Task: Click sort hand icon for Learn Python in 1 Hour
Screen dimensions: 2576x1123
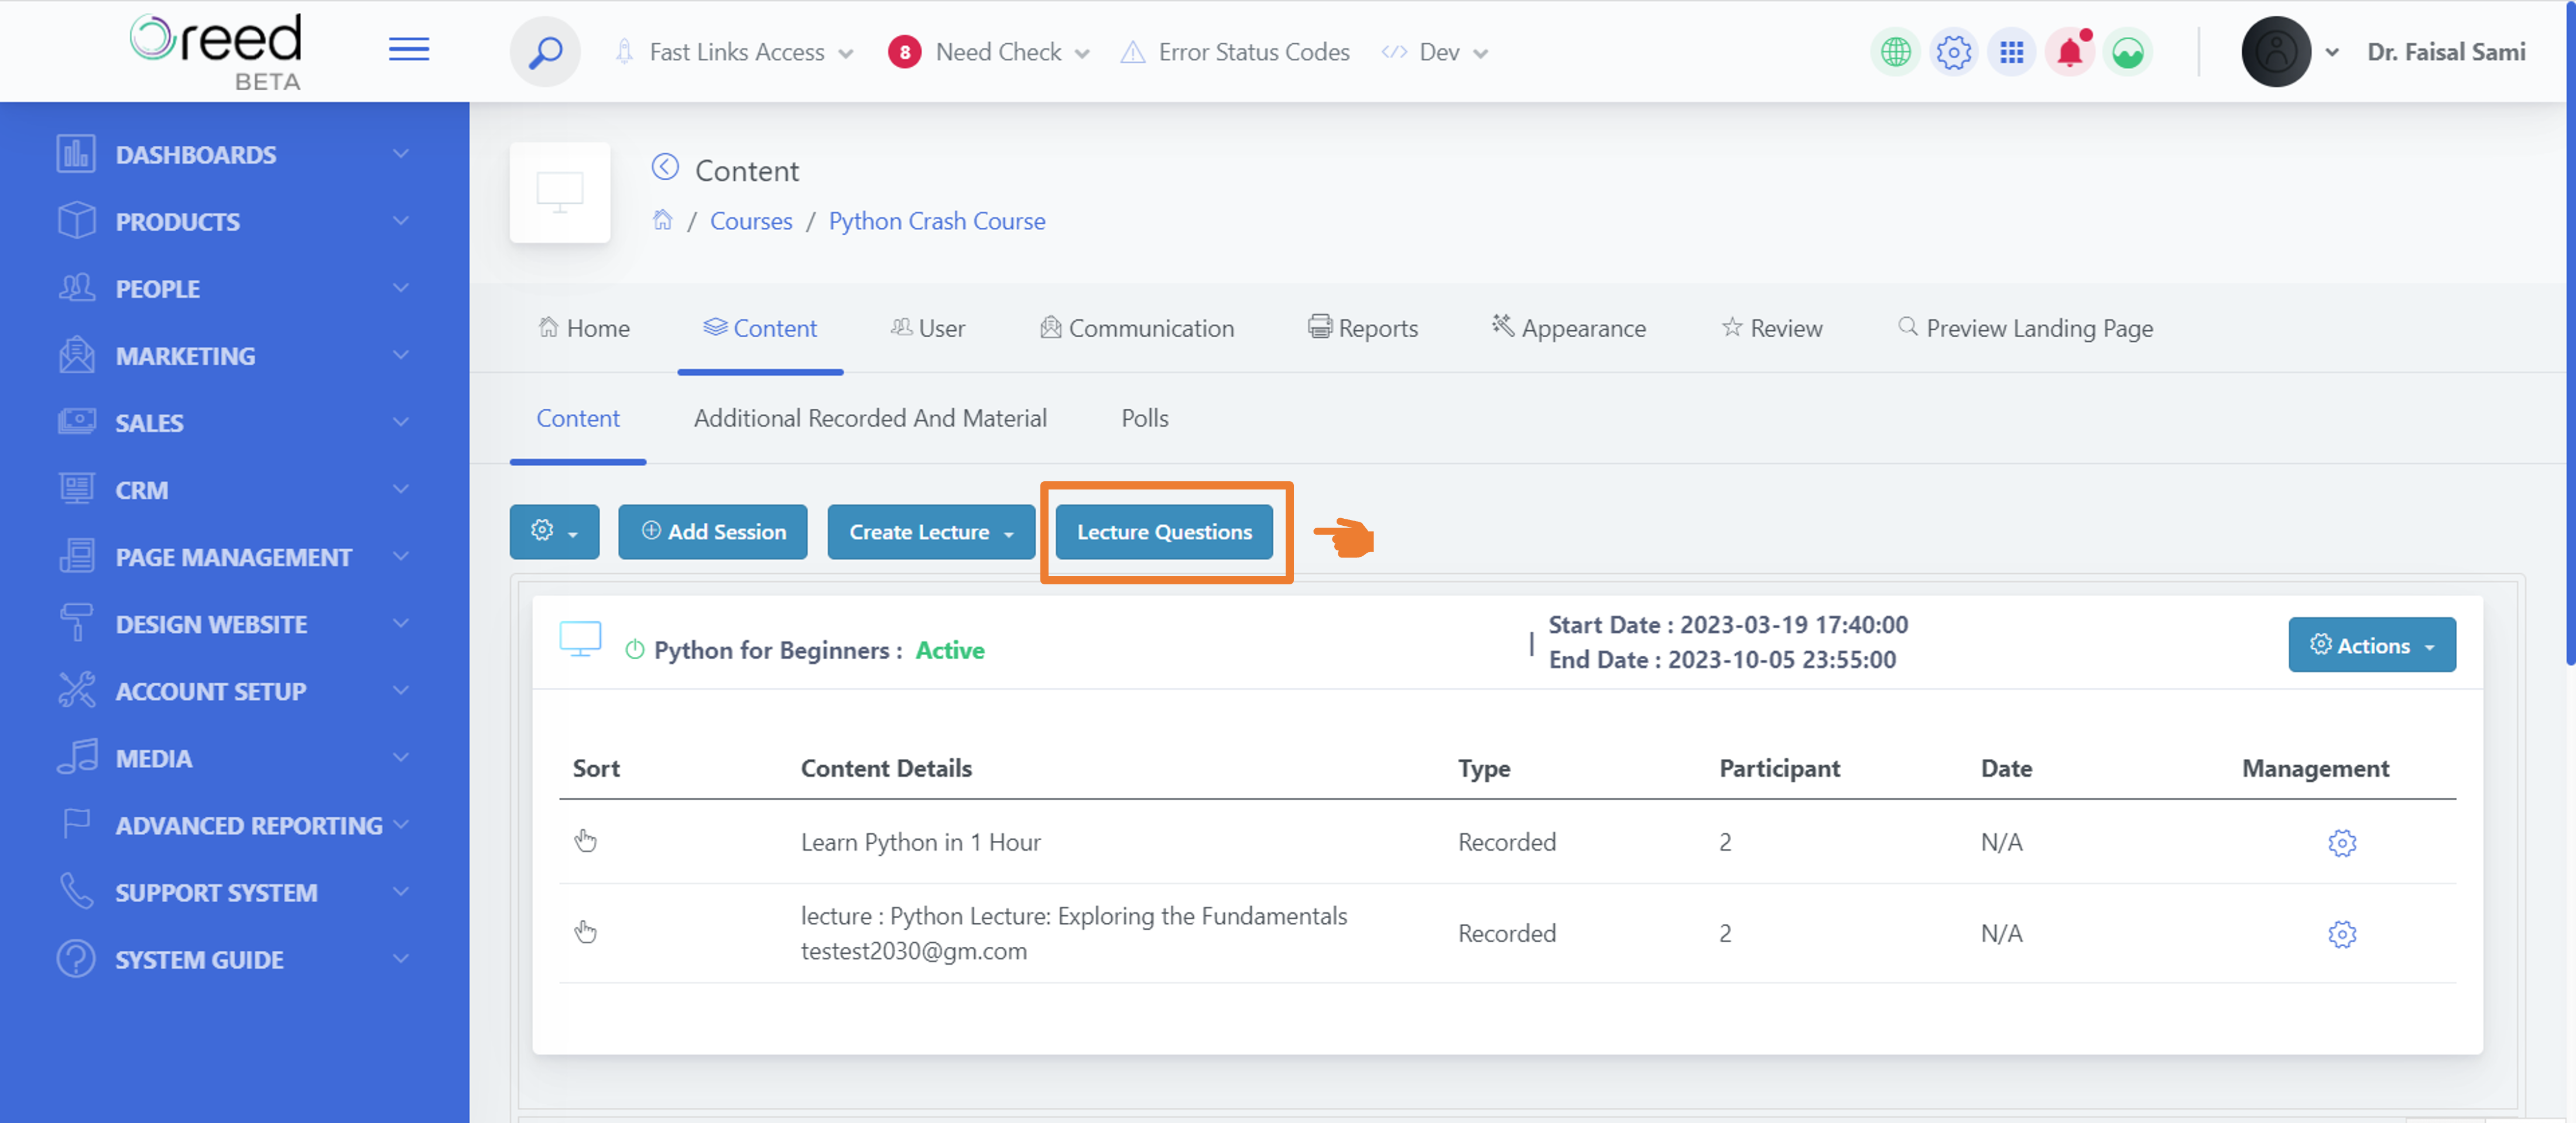Action: 585,841
